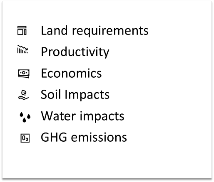Select the GHG abbreviation

coord(54,137)
